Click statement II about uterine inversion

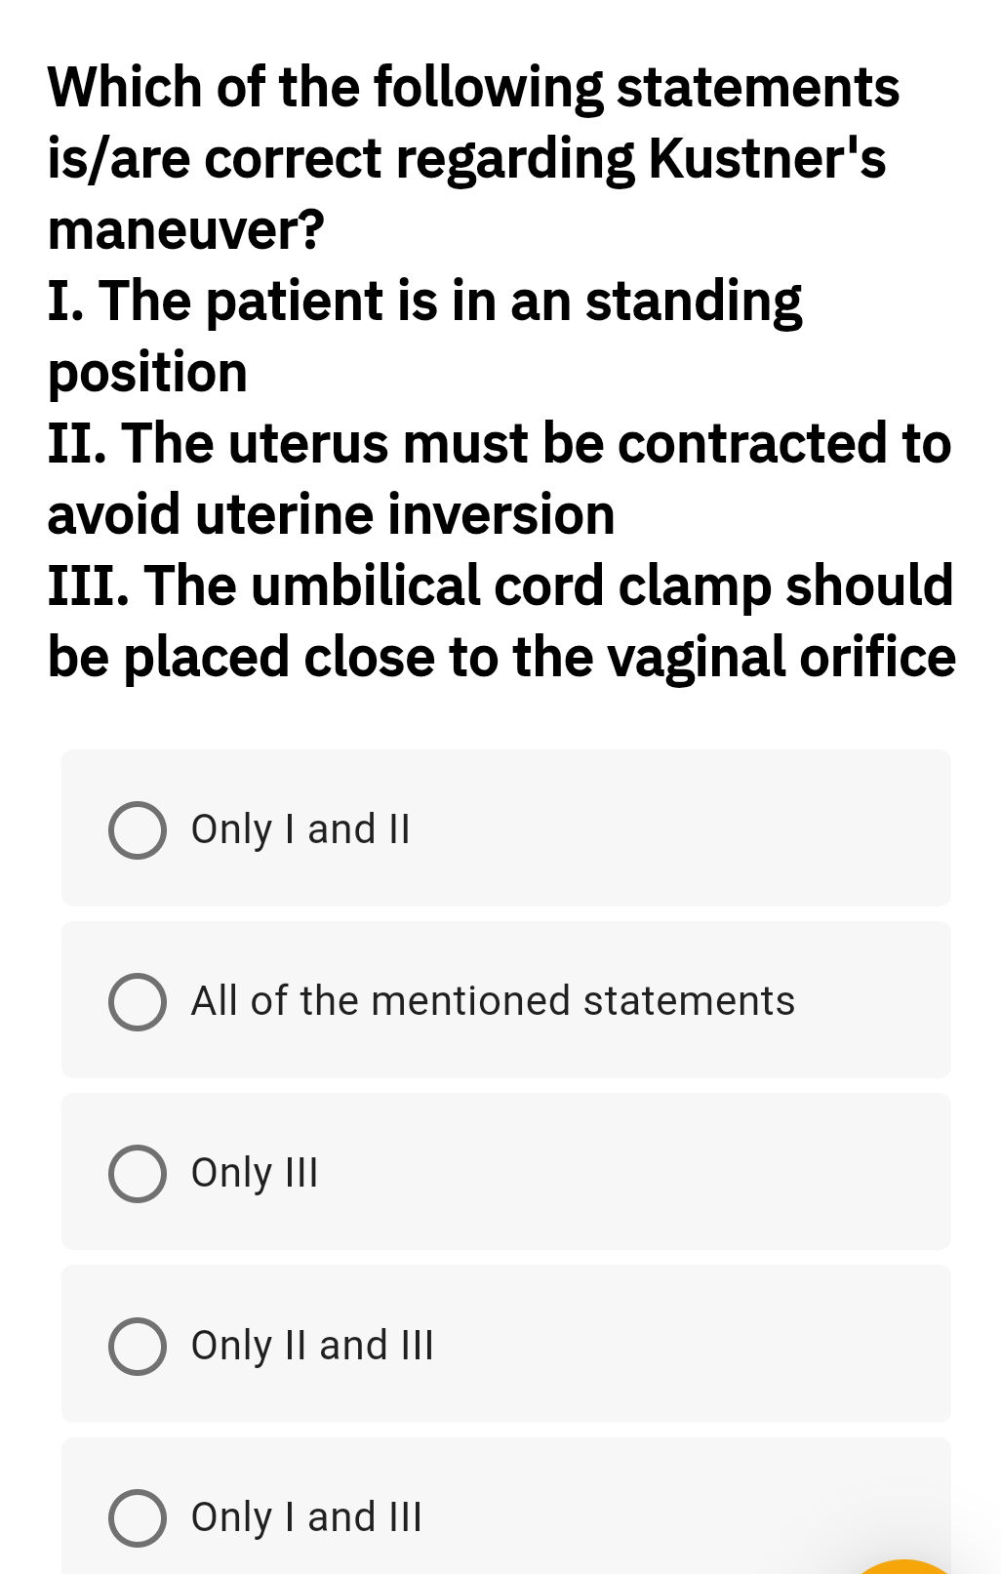(x=500, y=478)
